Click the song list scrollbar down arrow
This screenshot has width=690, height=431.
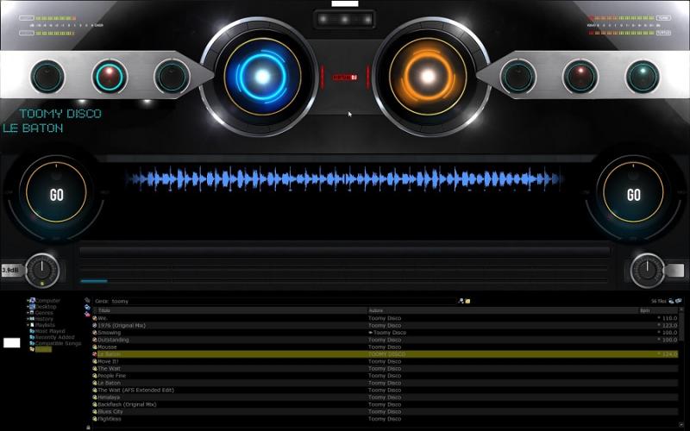681,425
